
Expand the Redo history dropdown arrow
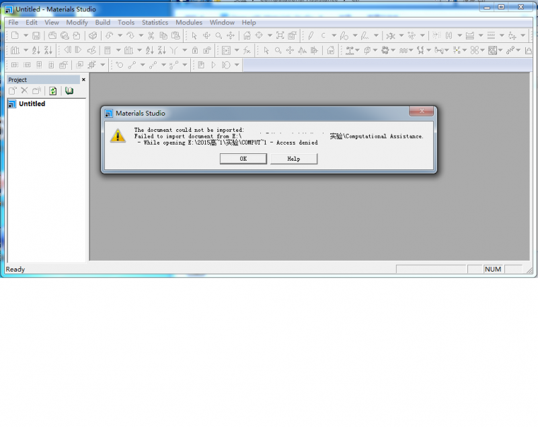pyautogui.click(x=141, y=36)
